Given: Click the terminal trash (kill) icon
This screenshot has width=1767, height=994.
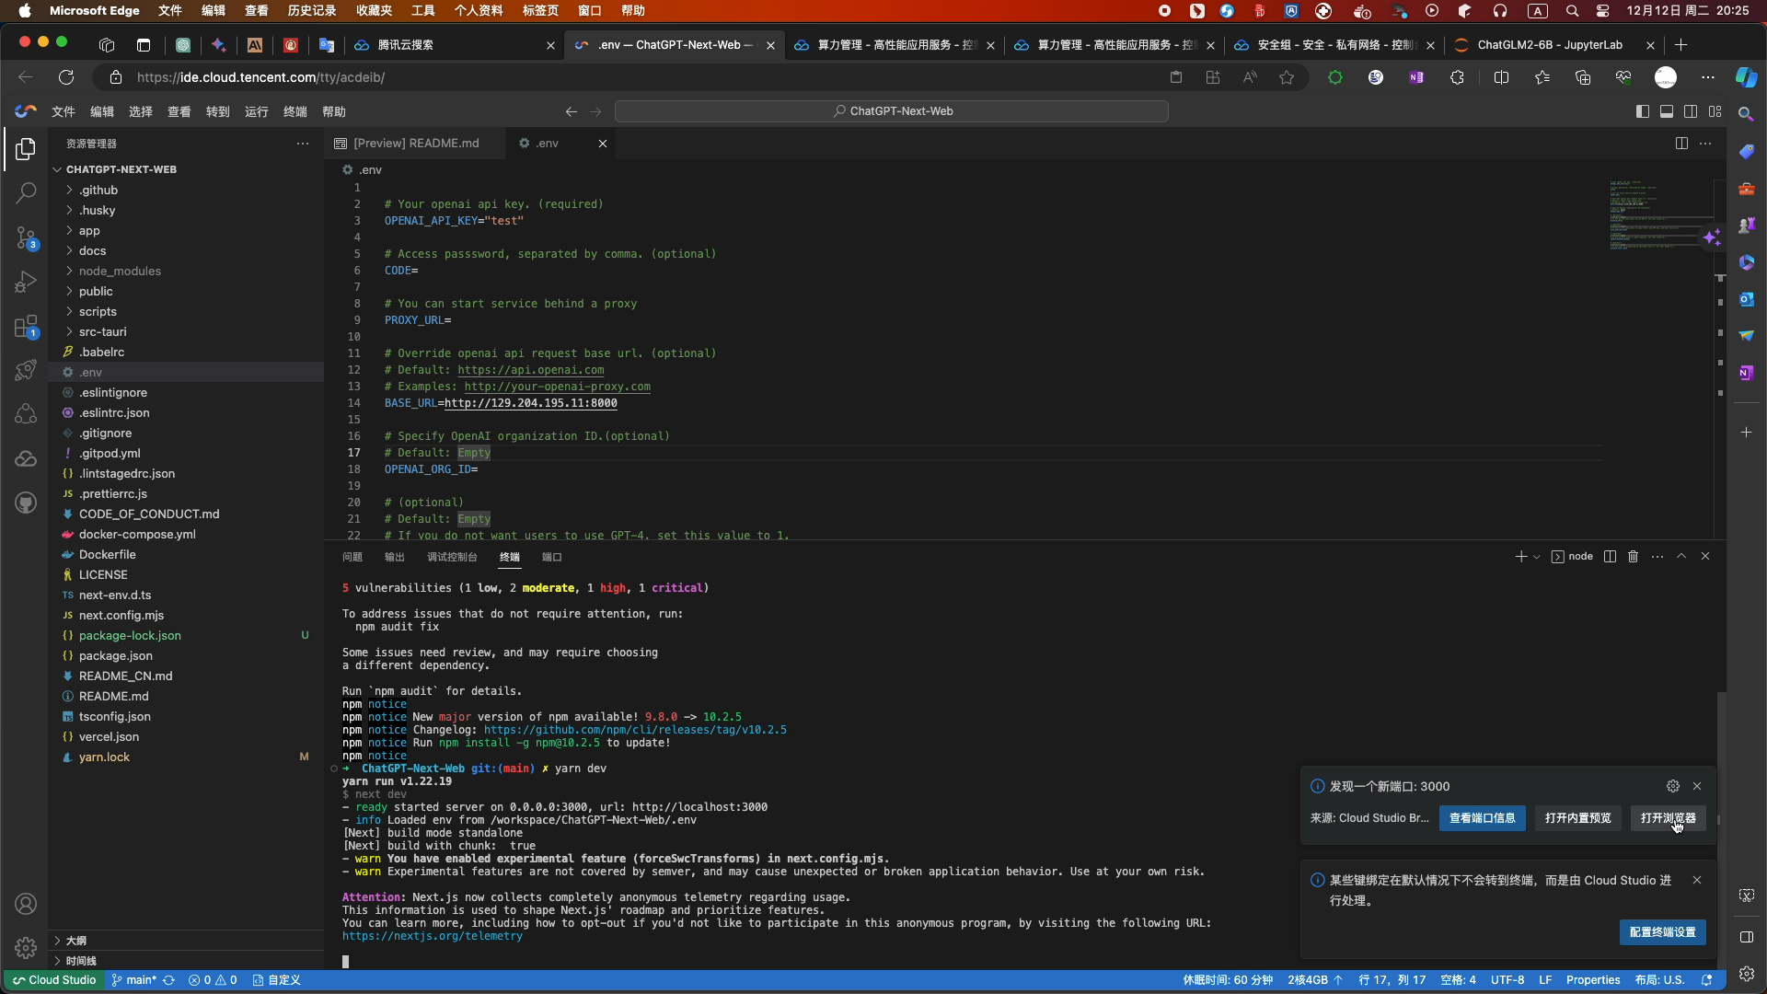Looking at the screenshot, I should (x=1633, y=557).
